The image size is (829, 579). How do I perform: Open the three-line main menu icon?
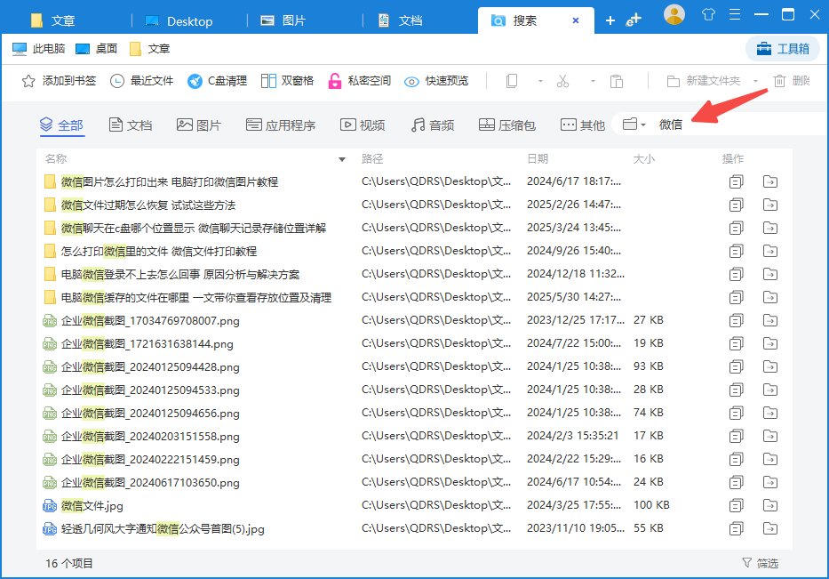point(734,15)
